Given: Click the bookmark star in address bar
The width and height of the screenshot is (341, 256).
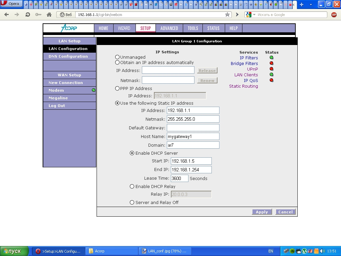Looking at the screenshot, I should point(227,15).
